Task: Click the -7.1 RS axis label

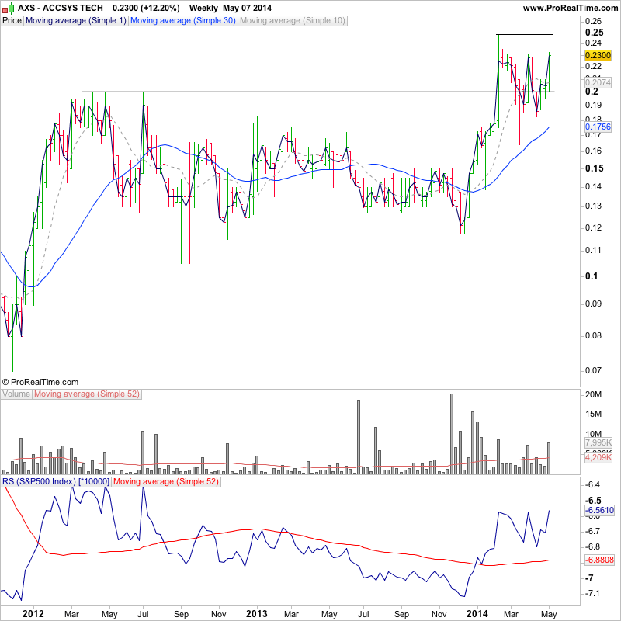Action: (592, 593)
